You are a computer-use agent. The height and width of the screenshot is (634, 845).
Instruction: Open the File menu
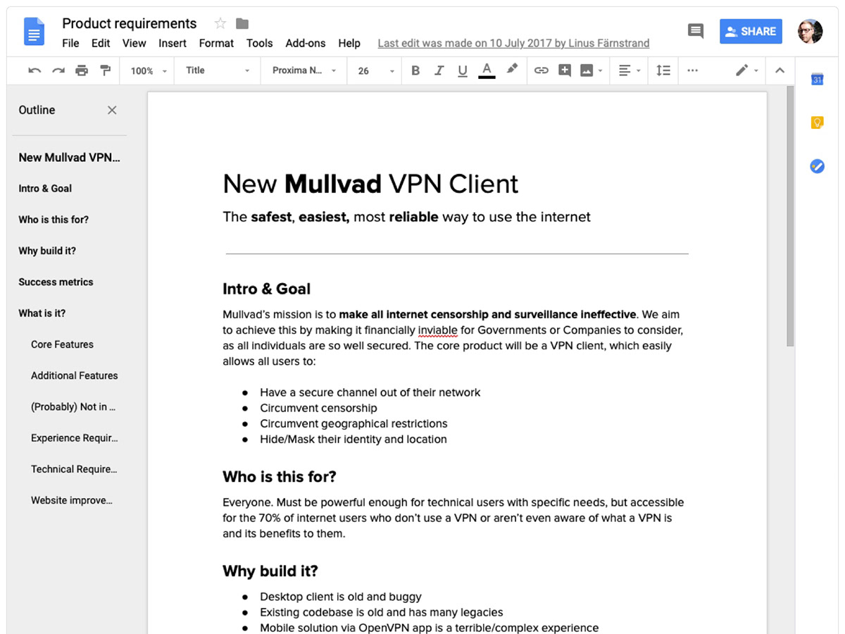point(70,43)
